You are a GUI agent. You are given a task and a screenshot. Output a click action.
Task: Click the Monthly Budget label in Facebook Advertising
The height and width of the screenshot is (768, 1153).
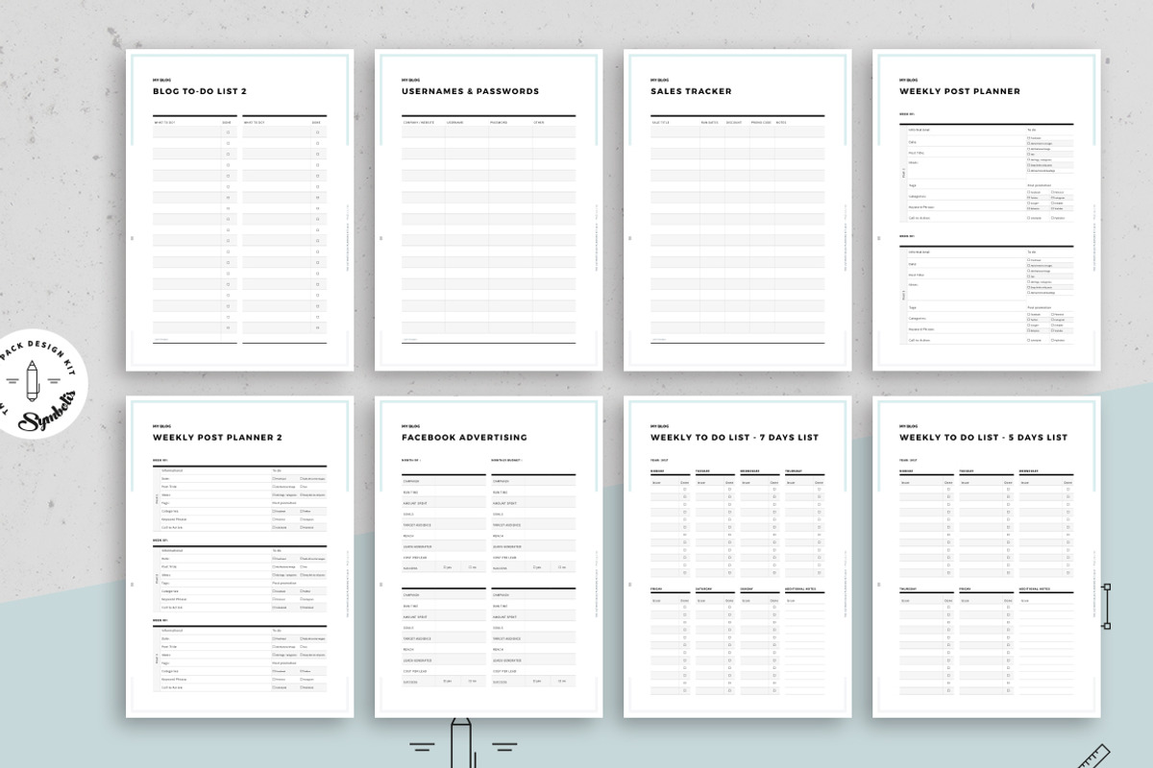(506, 460)
